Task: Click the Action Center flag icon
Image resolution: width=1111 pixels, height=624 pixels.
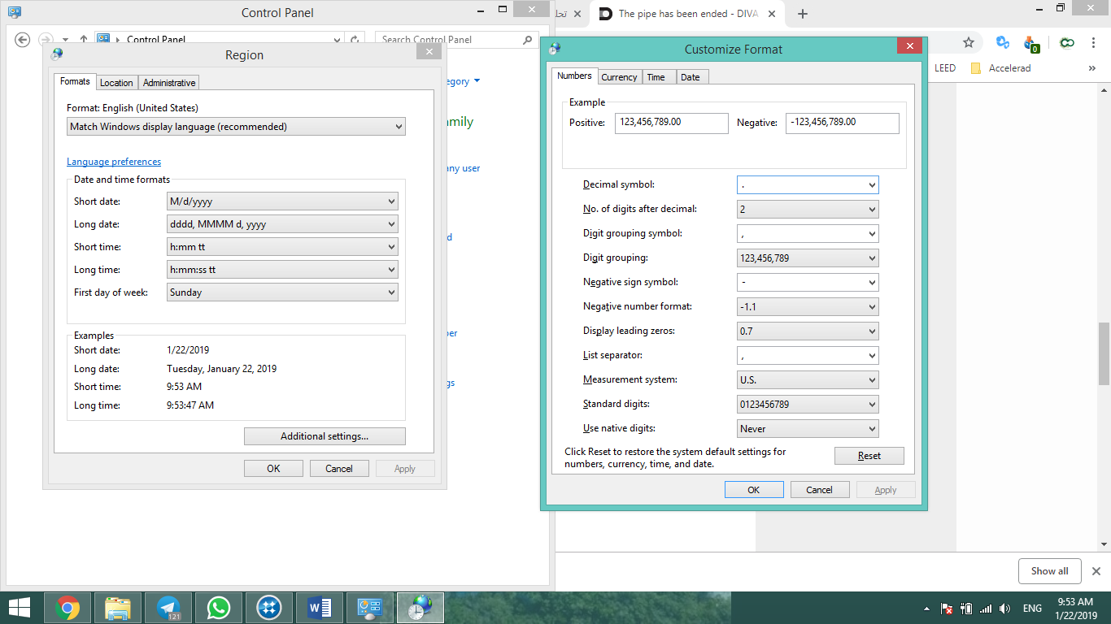Action: click(x=947, y=609)
